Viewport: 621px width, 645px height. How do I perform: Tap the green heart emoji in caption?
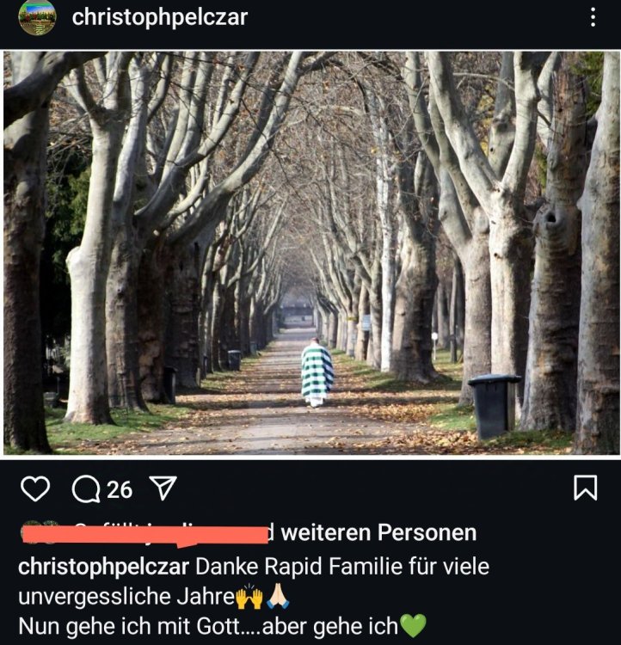pyautogui.click(x=413, y=626)
